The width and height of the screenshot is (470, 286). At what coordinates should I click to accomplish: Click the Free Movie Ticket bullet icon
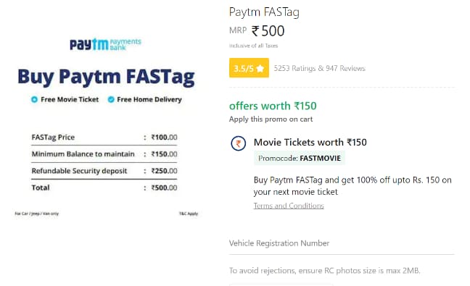coord(35,99)
